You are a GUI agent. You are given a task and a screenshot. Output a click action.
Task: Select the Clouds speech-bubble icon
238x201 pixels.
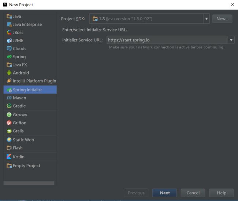click(x=9, y=48)
